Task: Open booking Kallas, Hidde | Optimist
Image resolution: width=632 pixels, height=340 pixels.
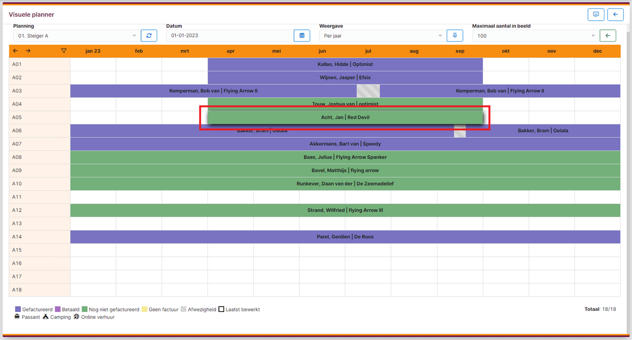Action: (345, 64)
